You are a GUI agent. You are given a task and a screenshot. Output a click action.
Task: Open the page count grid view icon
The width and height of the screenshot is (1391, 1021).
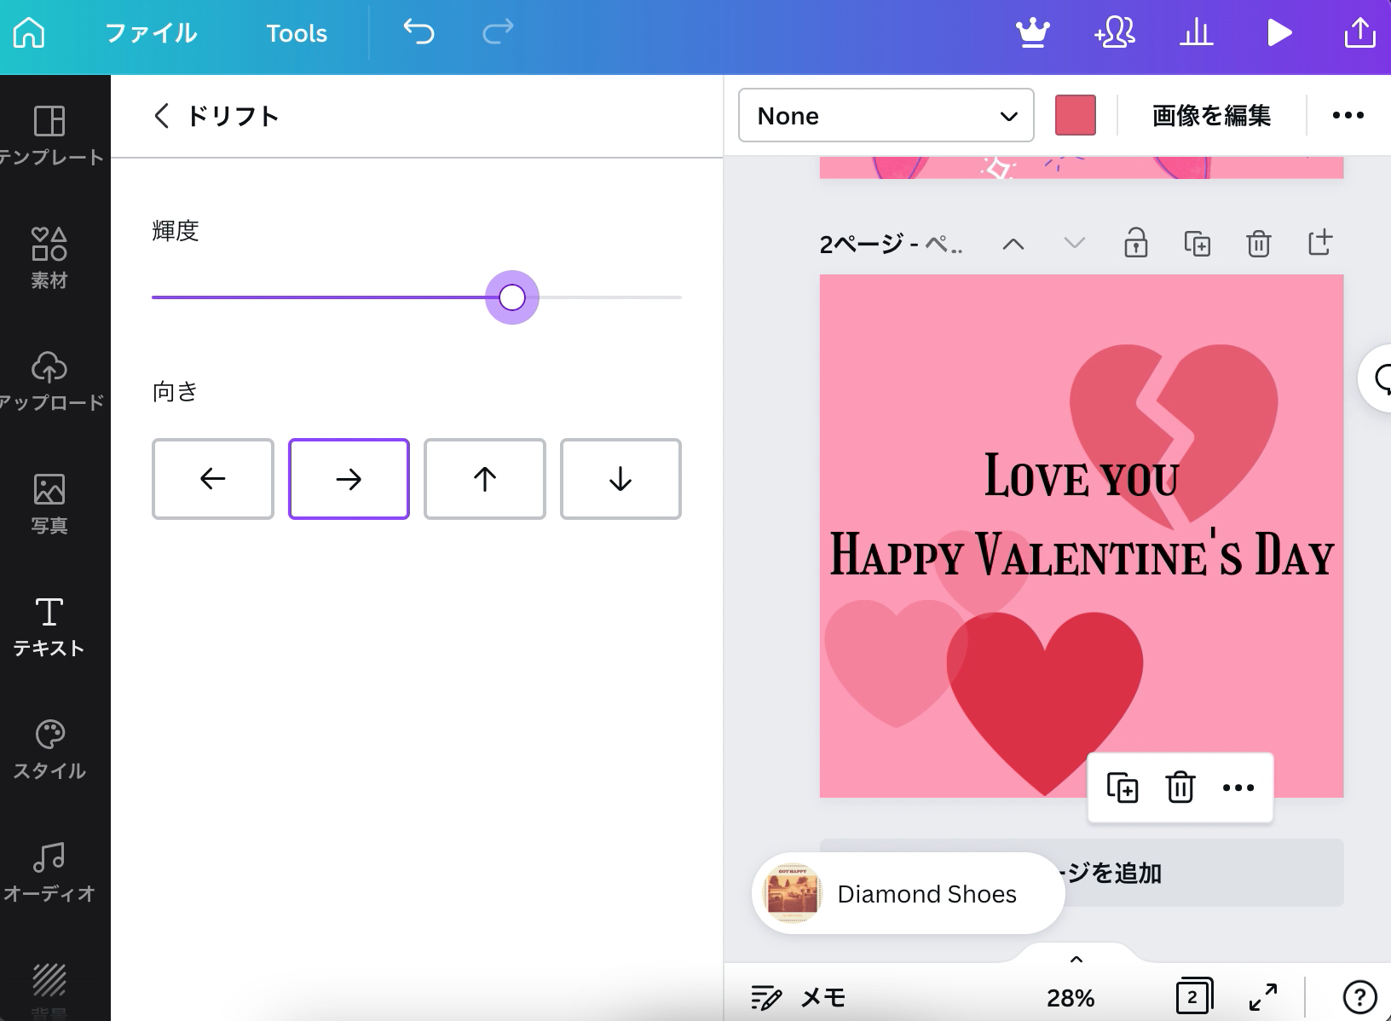1193,996
